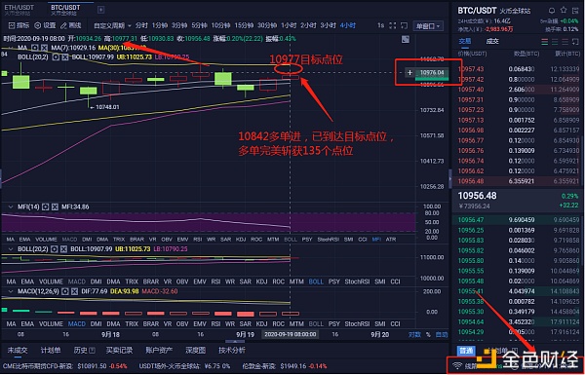
Task: Click the CME比特币期货CFD ticker in status bar
Action: pos(65,366)
